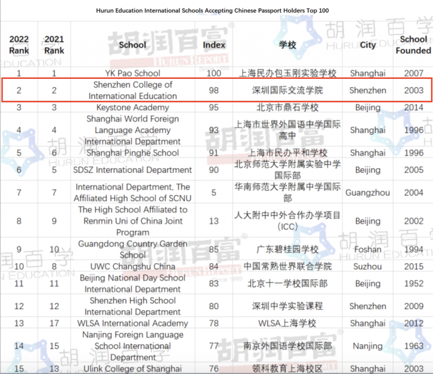Click founding year 2002
The width and height of the screenshot is (433, 374).
pyautogui.click(x=414, y=221)
